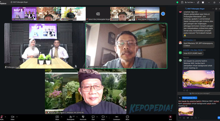Screen dimensions: 220x121
Task: Click the active speaker Nugroho video tile
Action: [126, 46]
